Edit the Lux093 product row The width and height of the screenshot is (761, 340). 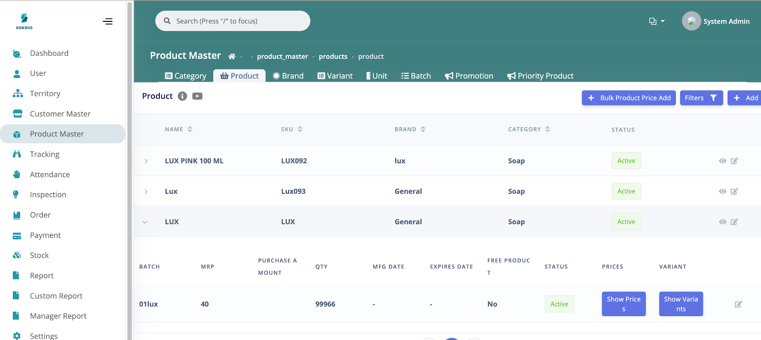click(x=734, y=191)
